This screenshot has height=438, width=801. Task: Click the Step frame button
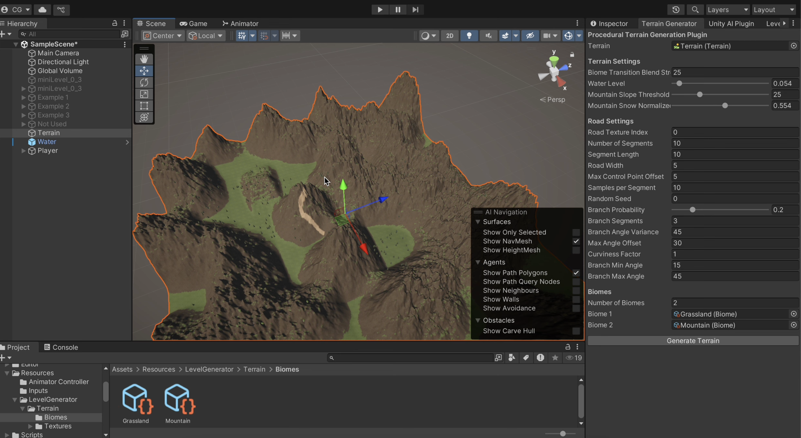[x=415, y=10]
